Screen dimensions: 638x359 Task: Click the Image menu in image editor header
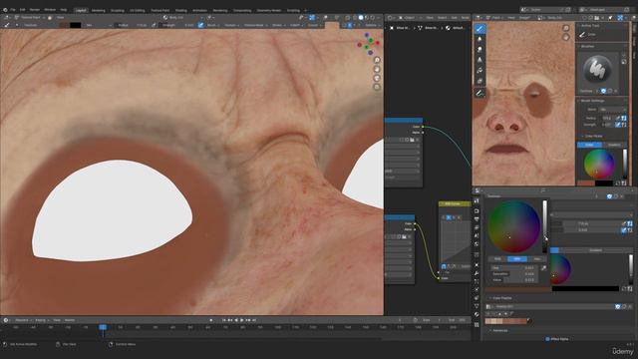(524, 18)
